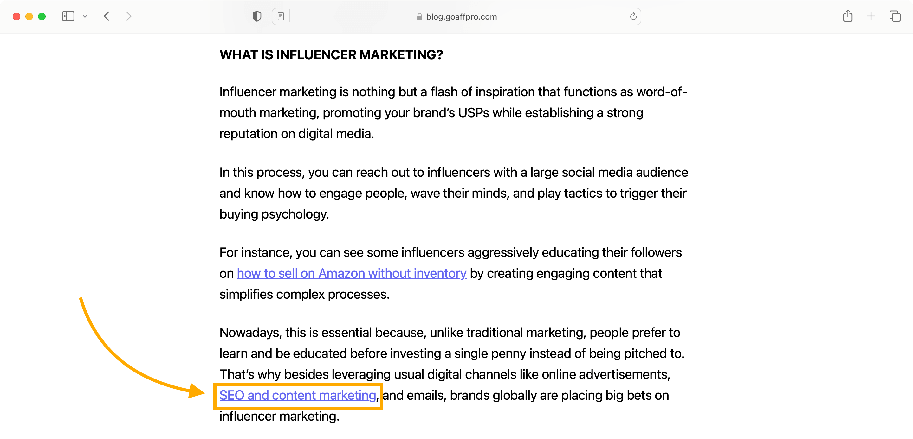Screen dimensions: 913x439
Task: Minimize the window with yellow button
Action: click(x=29, y=16)
